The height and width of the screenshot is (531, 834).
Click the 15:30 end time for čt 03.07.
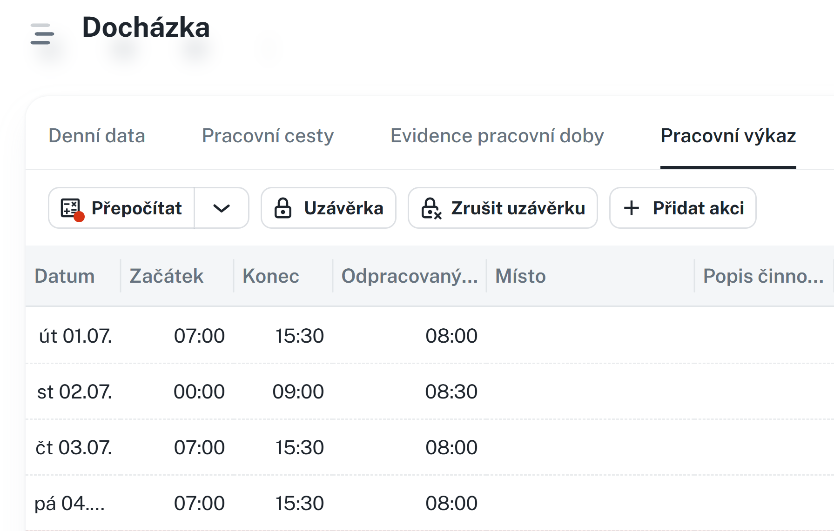[299, 447]
